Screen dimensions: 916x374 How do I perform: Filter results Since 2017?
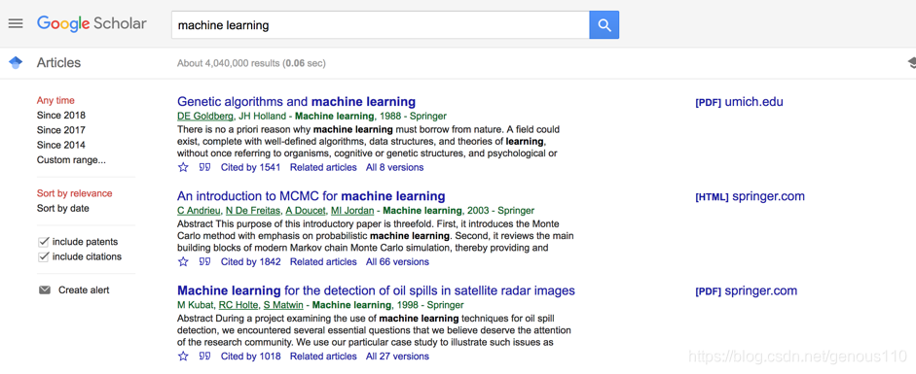pos(60,130)
